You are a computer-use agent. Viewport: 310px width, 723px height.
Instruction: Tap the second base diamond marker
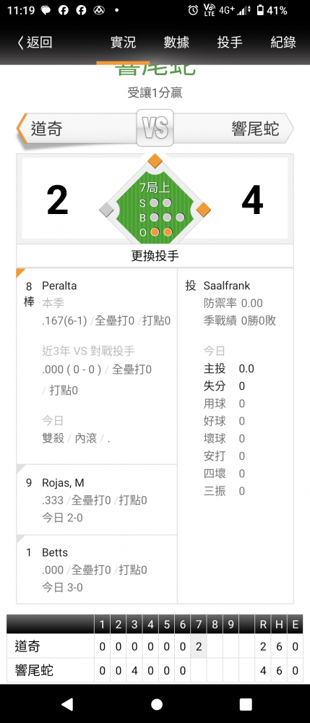tap(155, 161)
